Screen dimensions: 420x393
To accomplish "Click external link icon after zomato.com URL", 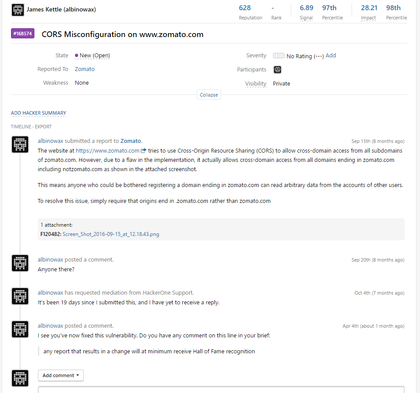I will [x=143, y=150].
